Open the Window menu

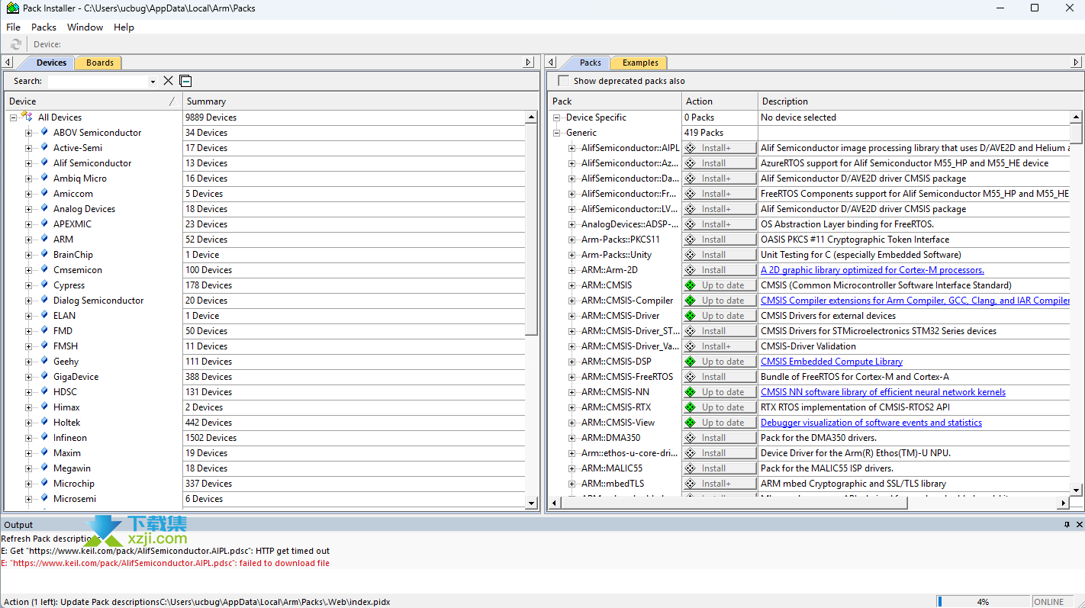[85, 27]
